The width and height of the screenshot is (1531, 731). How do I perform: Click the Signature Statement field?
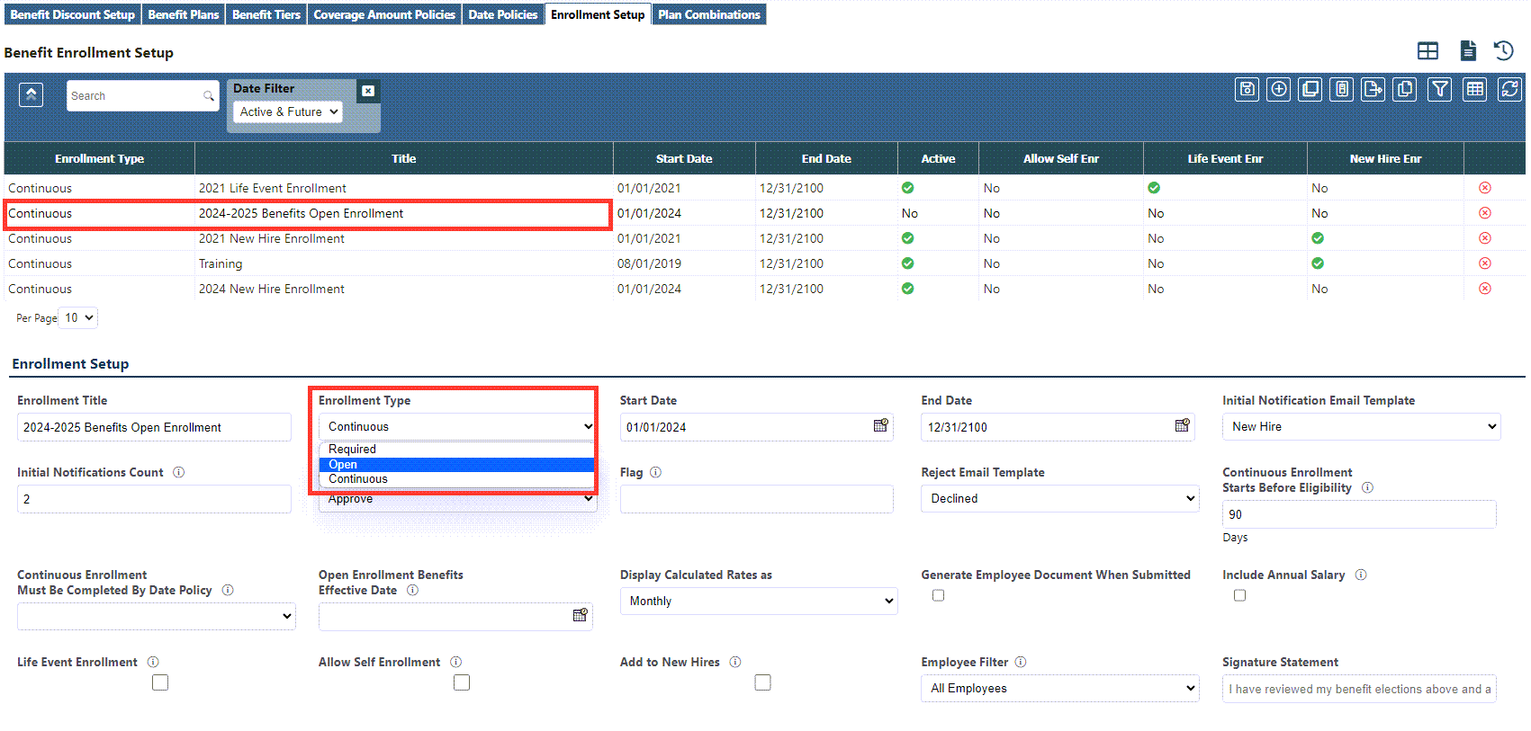pyautogui.click(x=1359, y=689)
